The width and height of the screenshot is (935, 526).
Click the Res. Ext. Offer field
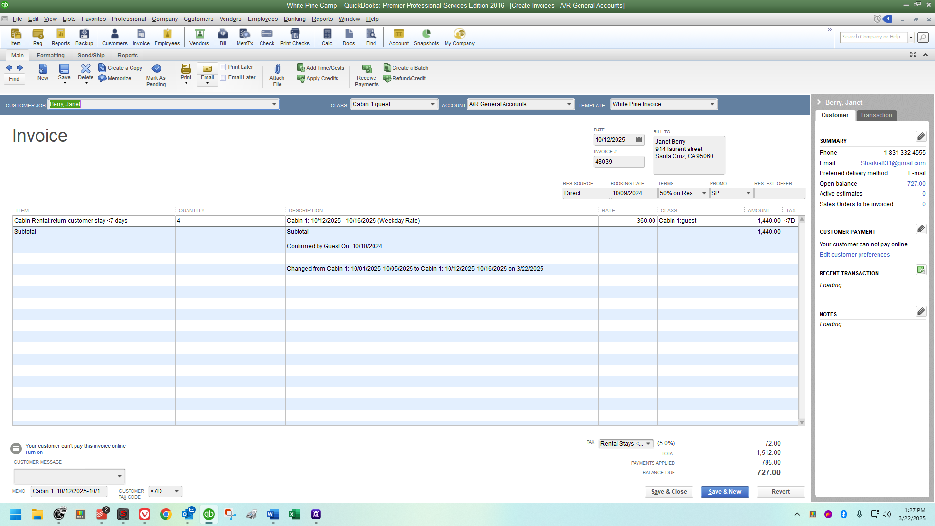coord(779,193)
